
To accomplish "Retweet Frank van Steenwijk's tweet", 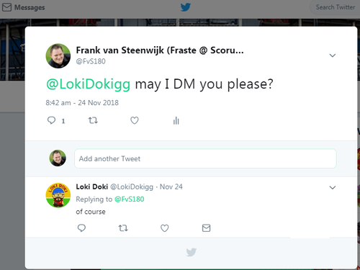I will coord(93,120).
